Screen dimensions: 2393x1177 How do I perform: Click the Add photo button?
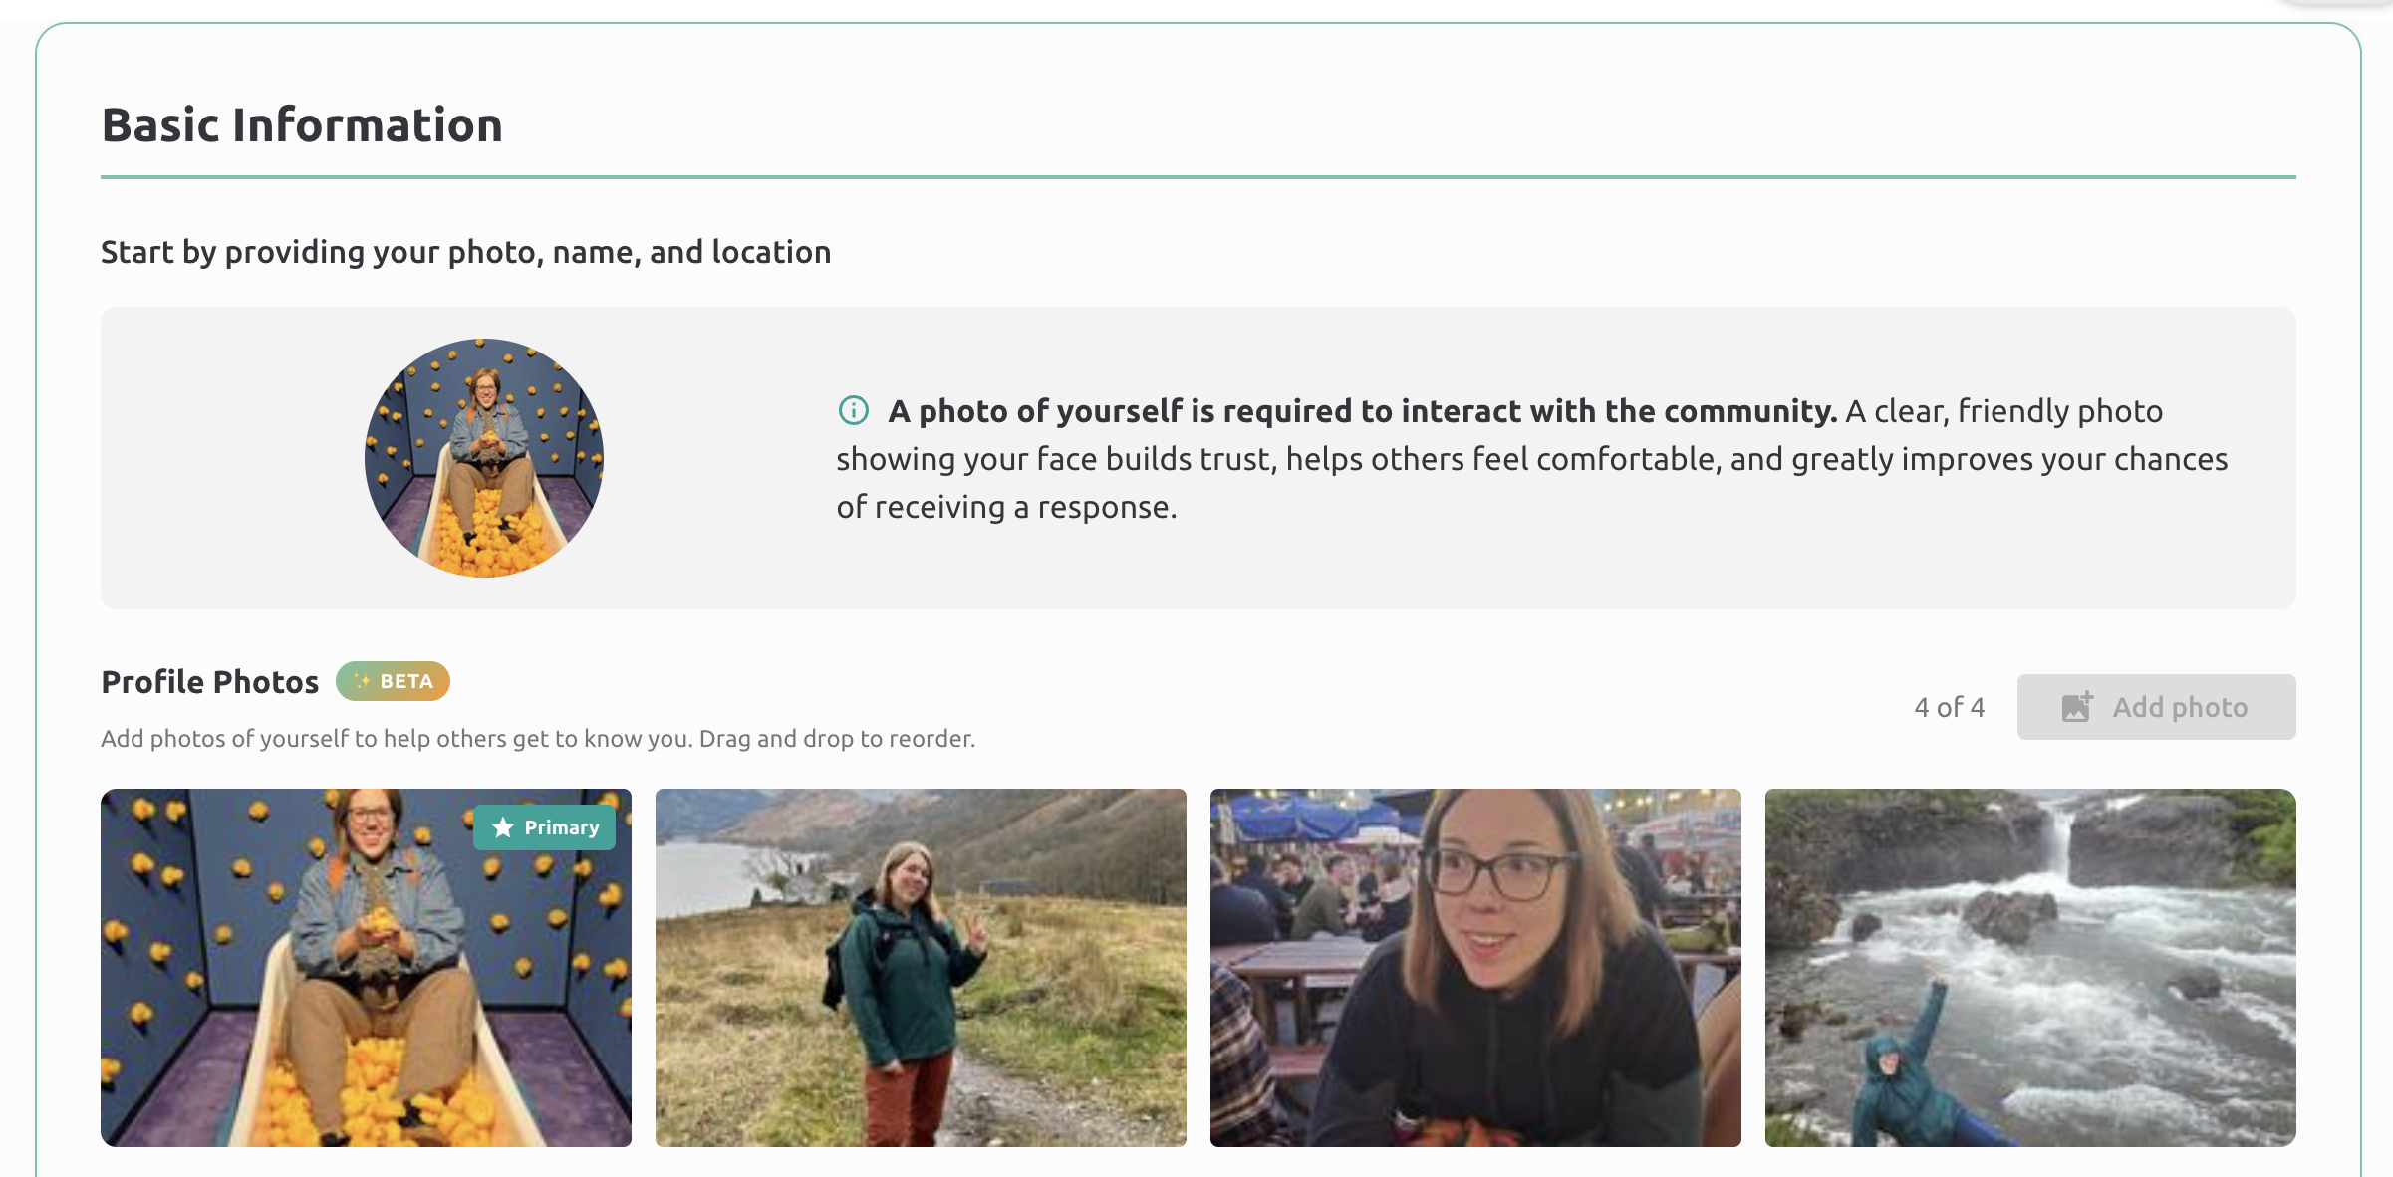pos(2156,707)
